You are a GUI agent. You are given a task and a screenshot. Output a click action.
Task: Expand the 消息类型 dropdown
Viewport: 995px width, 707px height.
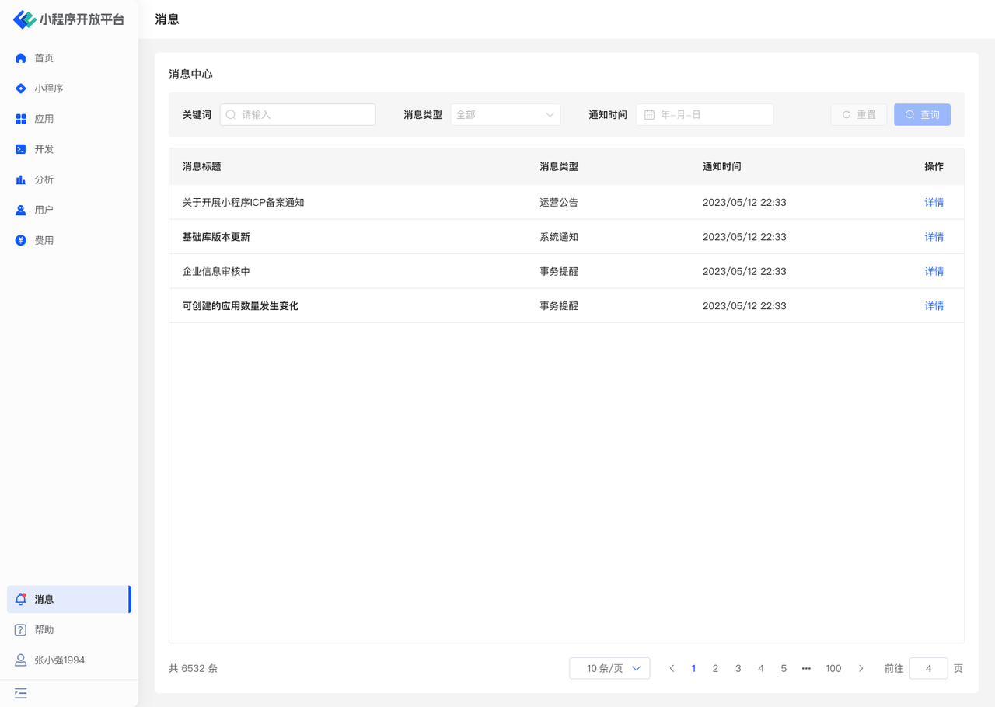[x=505, y=115]
